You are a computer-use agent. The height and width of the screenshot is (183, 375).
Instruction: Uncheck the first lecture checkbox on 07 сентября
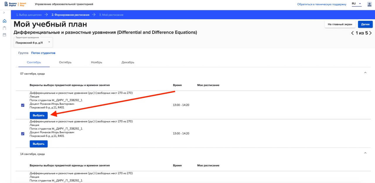click(23, 105)
